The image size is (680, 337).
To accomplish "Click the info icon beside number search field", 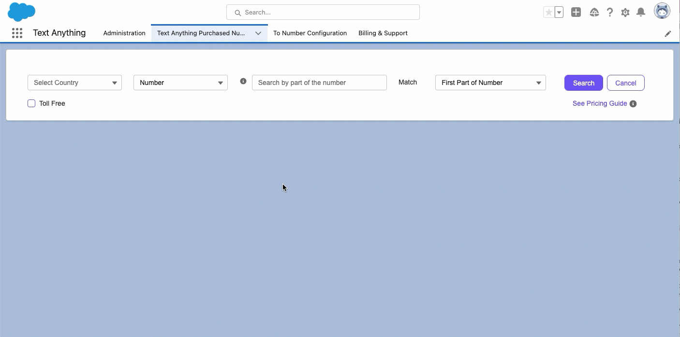I will 243,81.
